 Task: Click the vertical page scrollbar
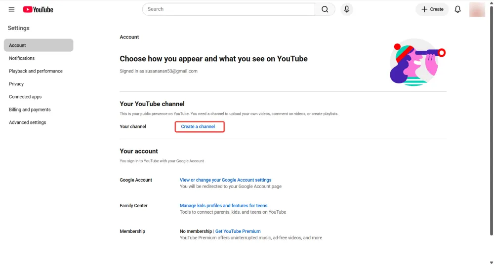[x=491, y=121]
